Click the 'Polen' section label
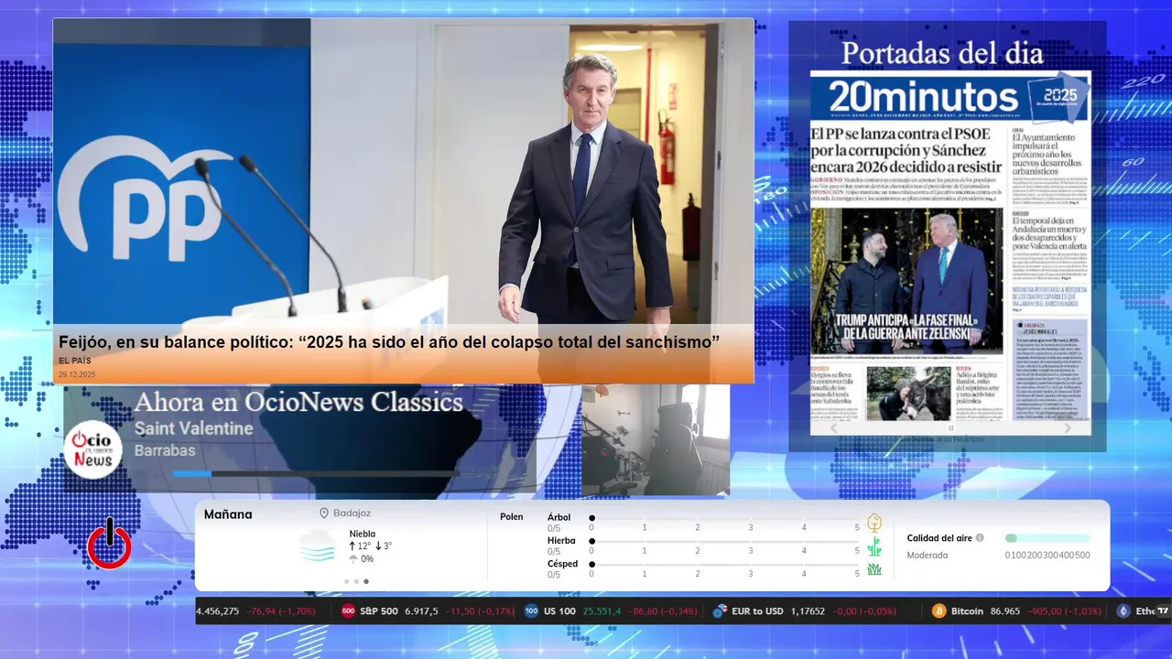This screenshot has height=659, width=1172. tap(511, 517)
